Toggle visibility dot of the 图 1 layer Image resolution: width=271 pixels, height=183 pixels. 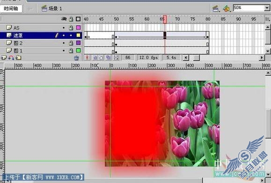click(64, 51)
